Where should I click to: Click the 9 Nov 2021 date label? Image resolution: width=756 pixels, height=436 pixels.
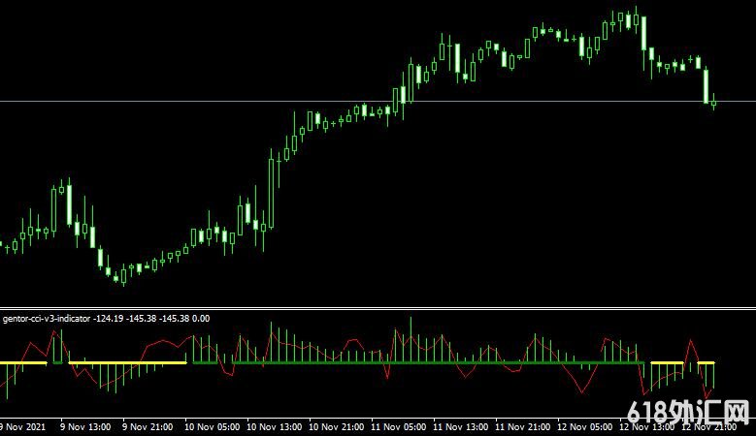point(22,426)
